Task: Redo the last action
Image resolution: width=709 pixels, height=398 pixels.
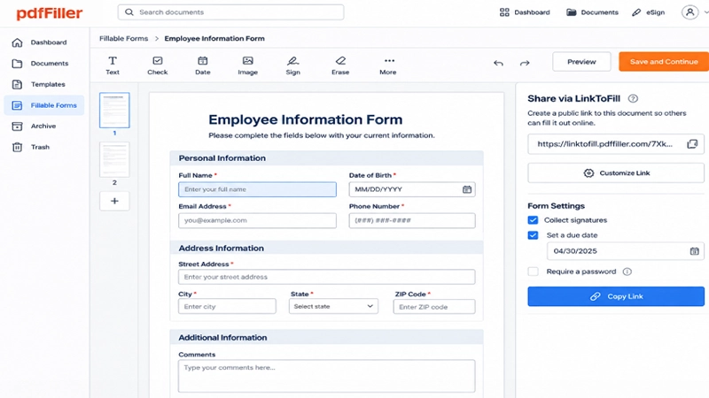Action: [525, 63]
